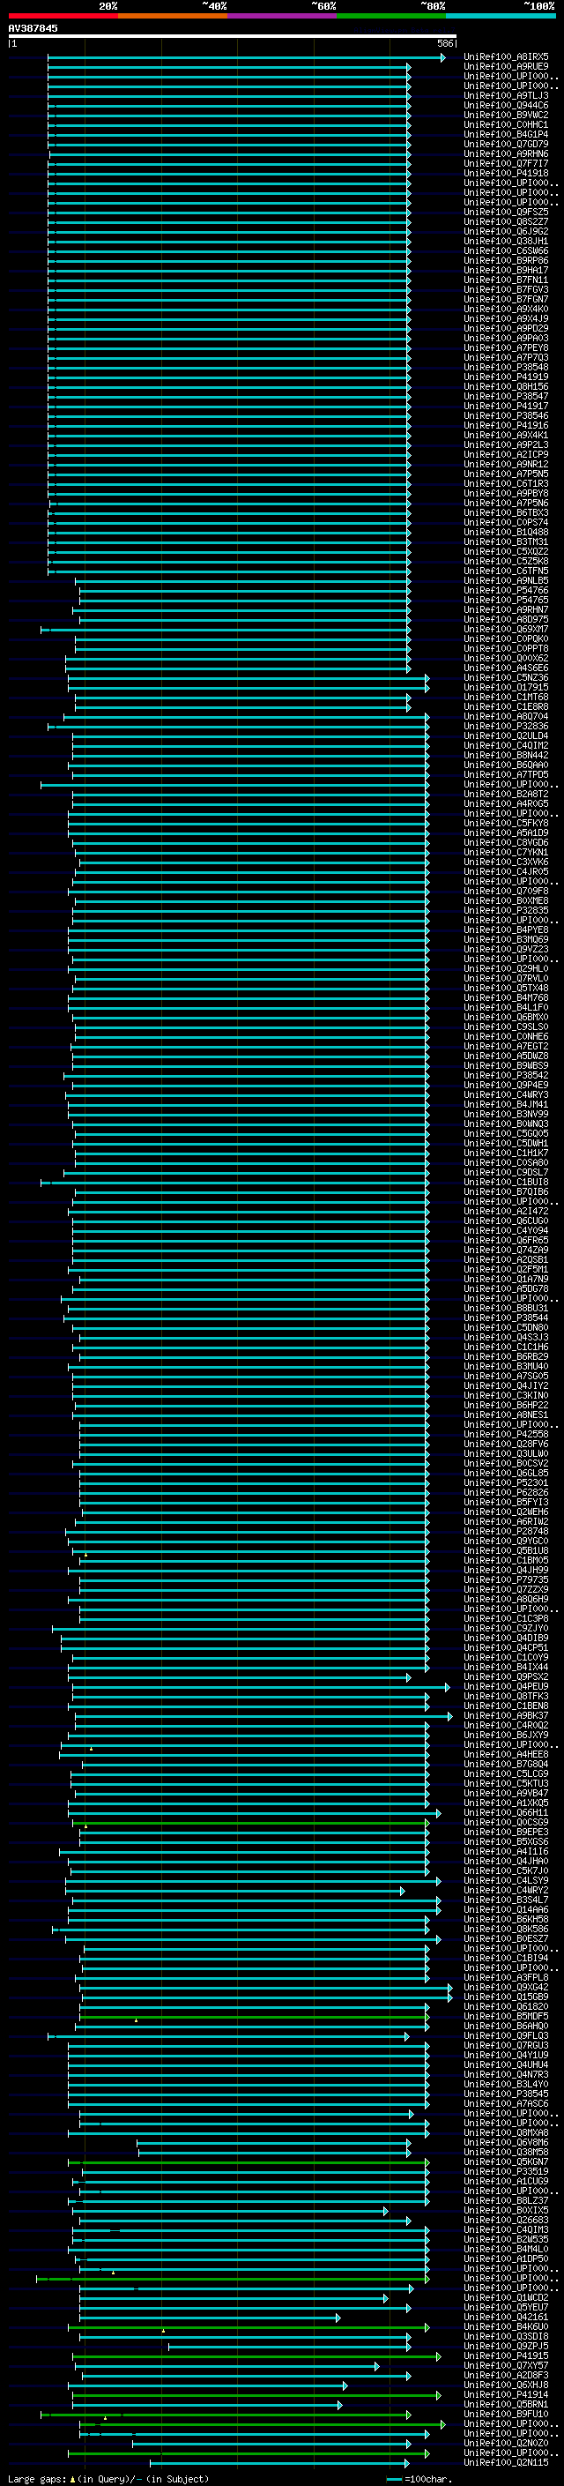Select the query name AV387845
This screenshot has height=2486, width=564.
coord(33,28)
